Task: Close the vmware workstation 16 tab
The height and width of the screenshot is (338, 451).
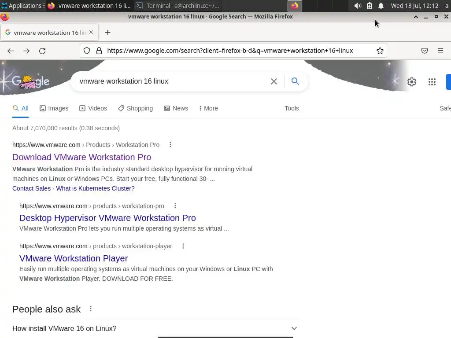Action: click(91, 32)
